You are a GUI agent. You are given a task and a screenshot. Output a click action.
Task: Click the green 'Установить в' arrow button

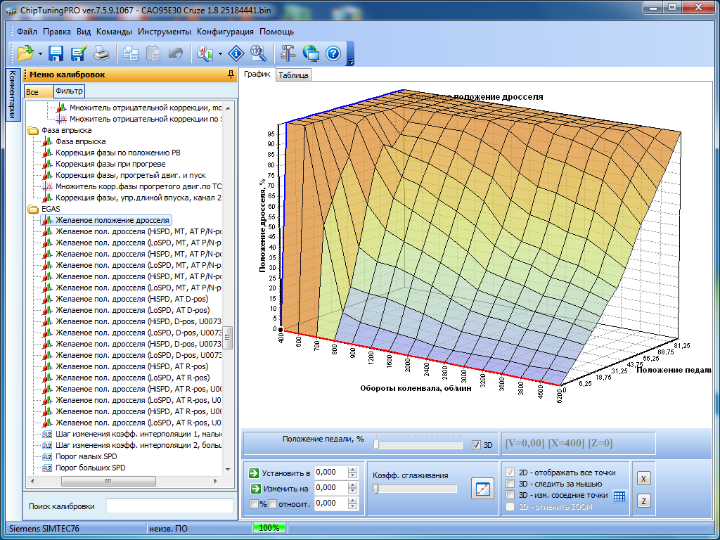[x=255, y=472]
